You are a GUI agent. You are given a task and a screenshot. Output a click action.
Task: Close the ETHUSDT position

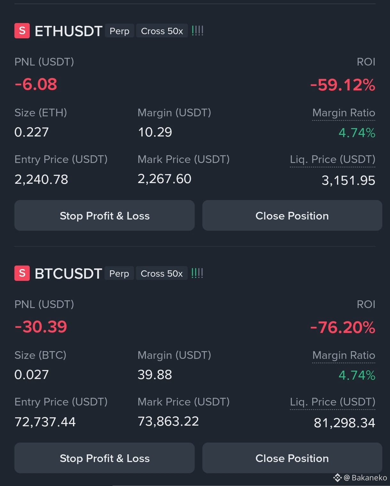(x=292, y=216)
